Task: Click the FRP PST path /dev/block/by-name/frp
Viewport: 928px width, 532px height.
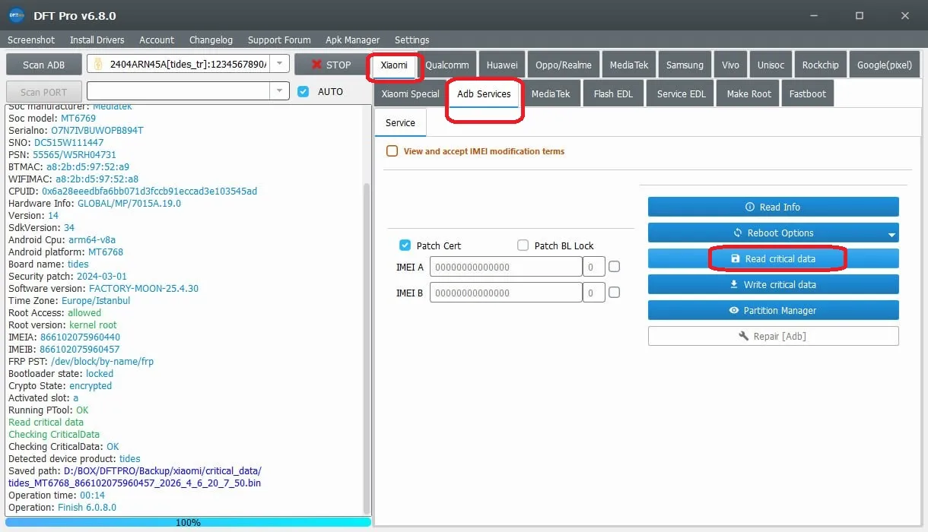Action: 101,361
